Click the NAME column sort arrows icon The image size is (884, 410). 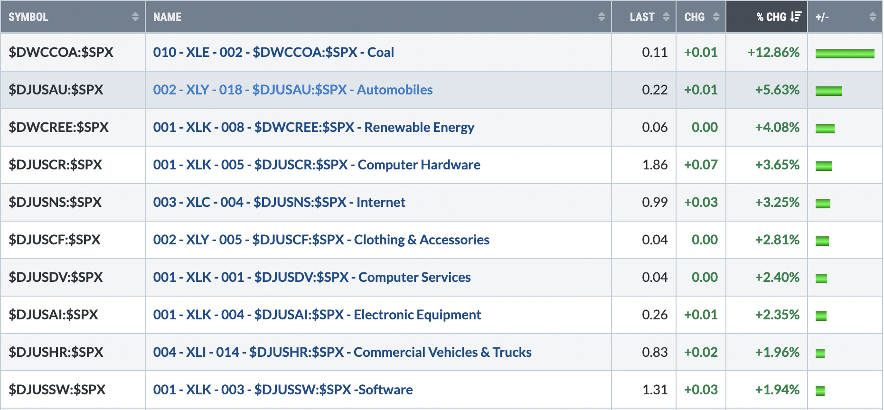click(x=602, y=17)
